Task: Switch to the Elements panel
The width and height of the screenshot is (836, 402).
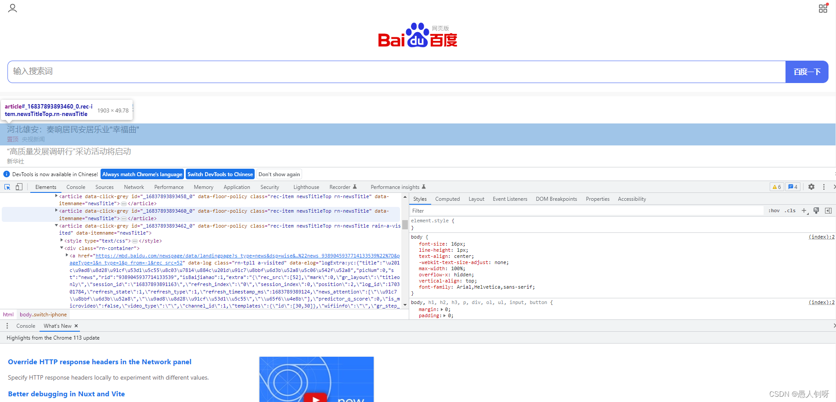Action: pos(46,187)
